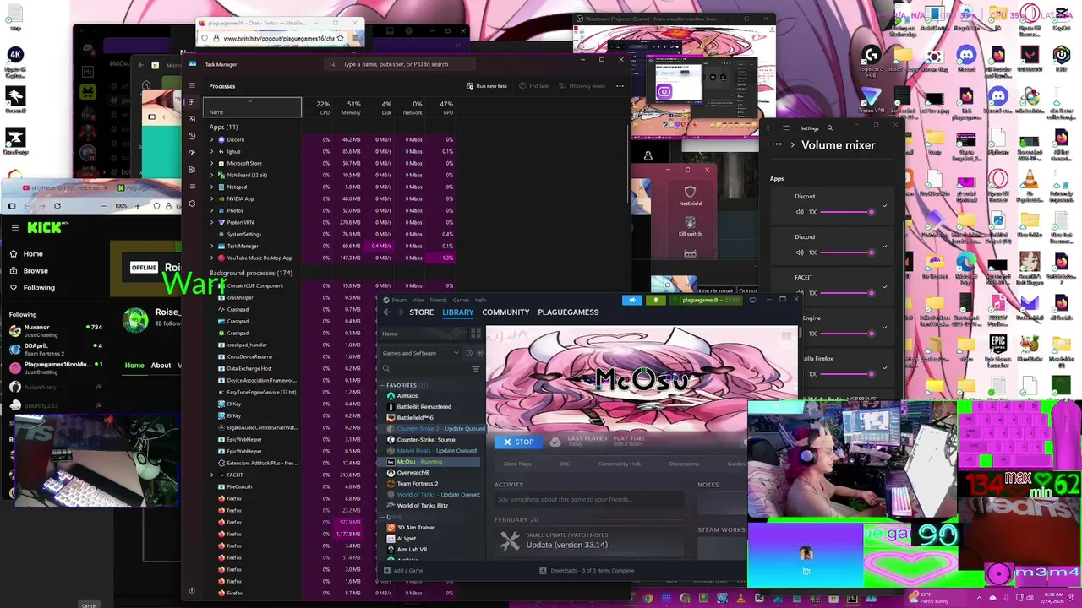Zoom in with browser plus icon
1082x608 pixels.
pyautogui.click(x=139, y=206)
